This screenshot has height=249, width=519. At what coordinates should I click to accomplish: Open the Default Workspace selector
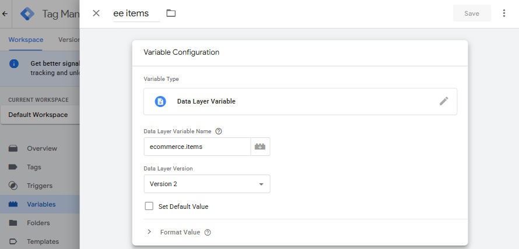(38, 115)
